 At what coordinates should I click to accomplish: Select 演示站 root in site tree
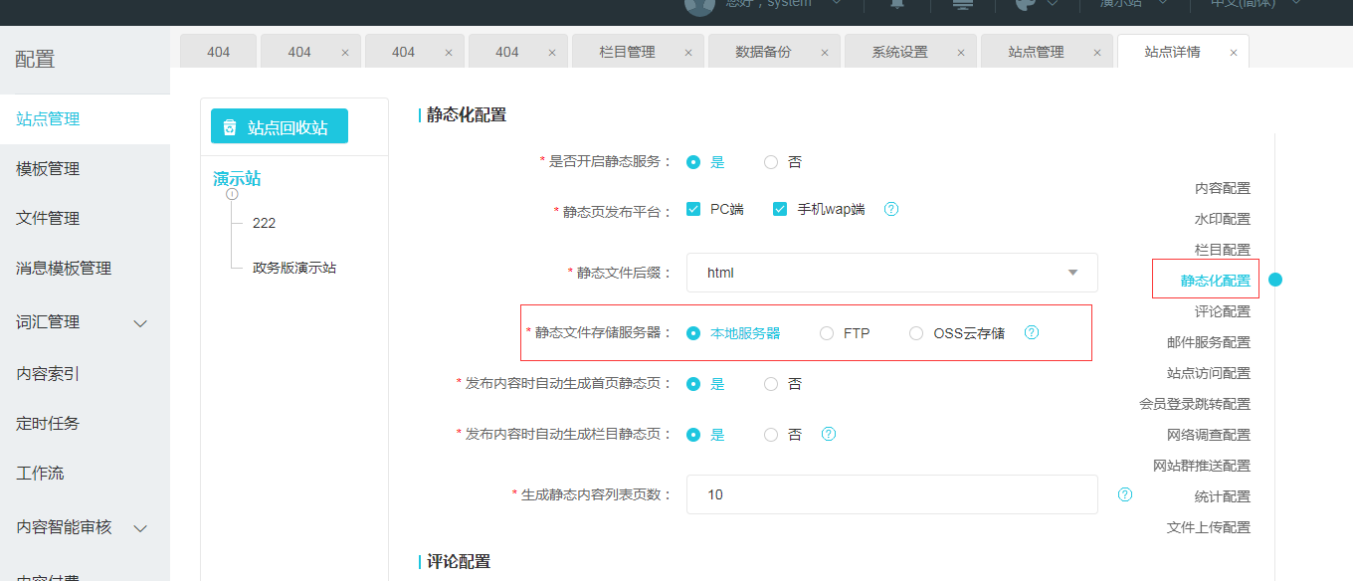pos(237,179)
